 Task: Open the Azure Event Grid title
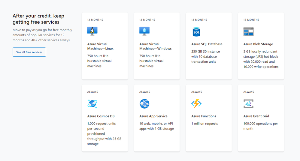(256, 116)
